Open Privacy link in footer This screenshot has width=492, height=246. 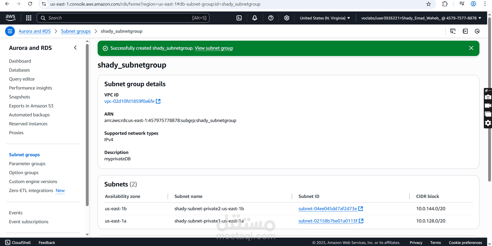click(x=416, y=242)
